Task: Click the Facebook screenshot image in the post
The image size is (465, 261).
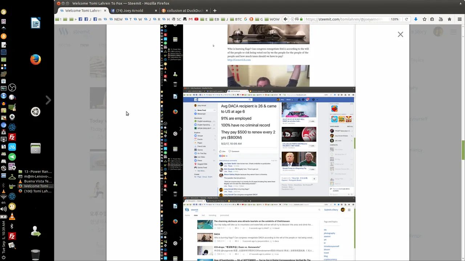Action: tap(269, 142)
